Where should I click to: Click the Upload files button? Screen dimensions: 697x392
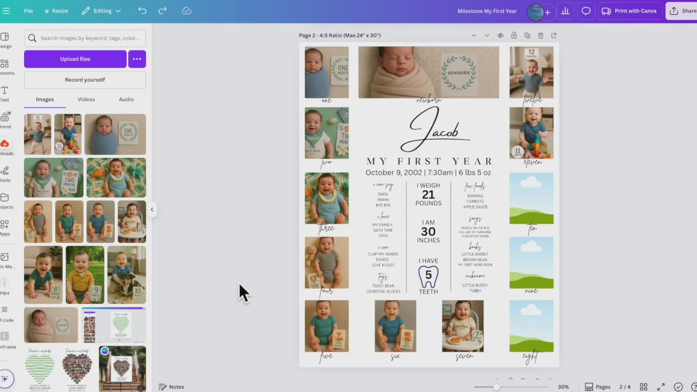pos(75,59)
